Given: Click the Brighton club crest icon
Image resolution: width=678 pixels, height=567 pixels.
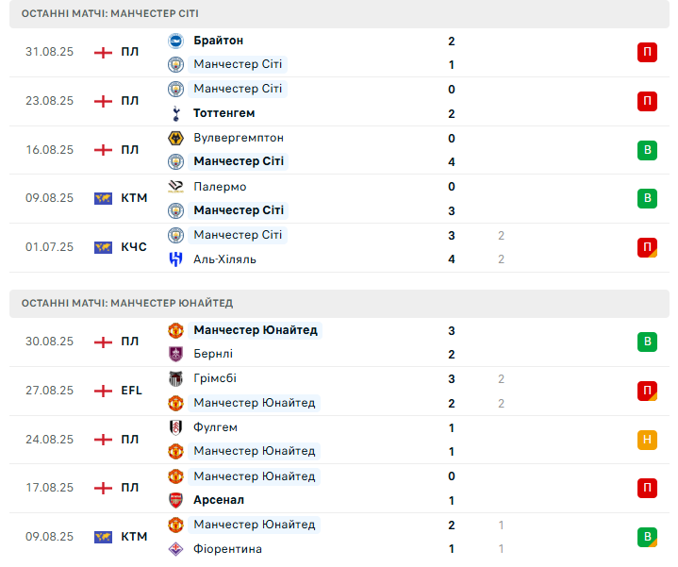Looking at the screenshot, I should click(175, 41).
